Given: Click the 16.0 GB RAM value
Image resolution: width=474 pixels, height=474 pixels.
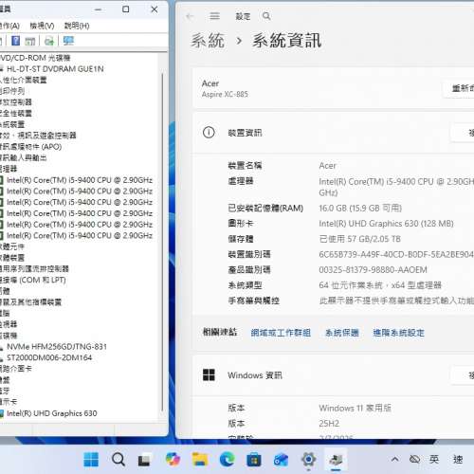Looking at the screenshot, I should pos(360,209).
